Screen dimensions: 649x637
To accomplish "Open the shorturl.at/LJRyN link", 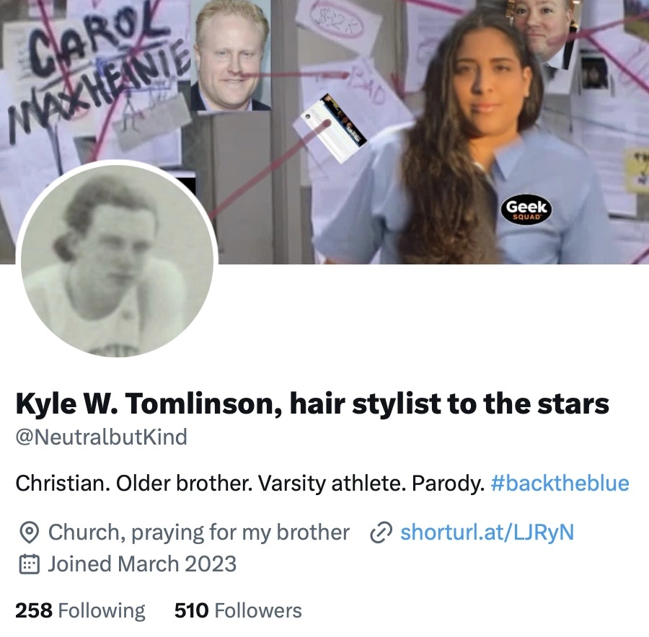I will pyautogui.click(x=487, y=532).
